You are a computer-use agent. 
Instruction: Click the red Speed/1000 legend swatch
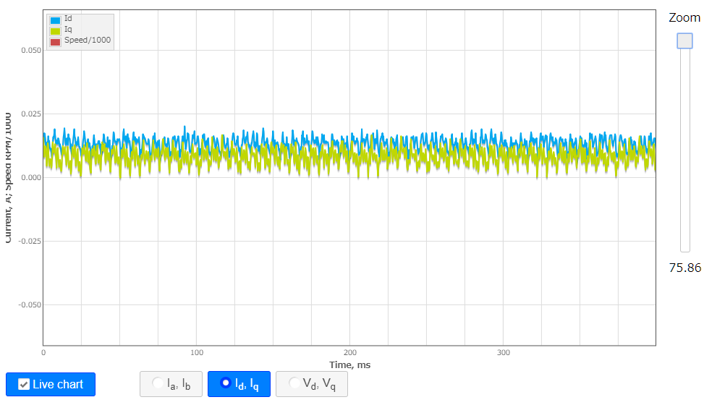tap(55, 42)
